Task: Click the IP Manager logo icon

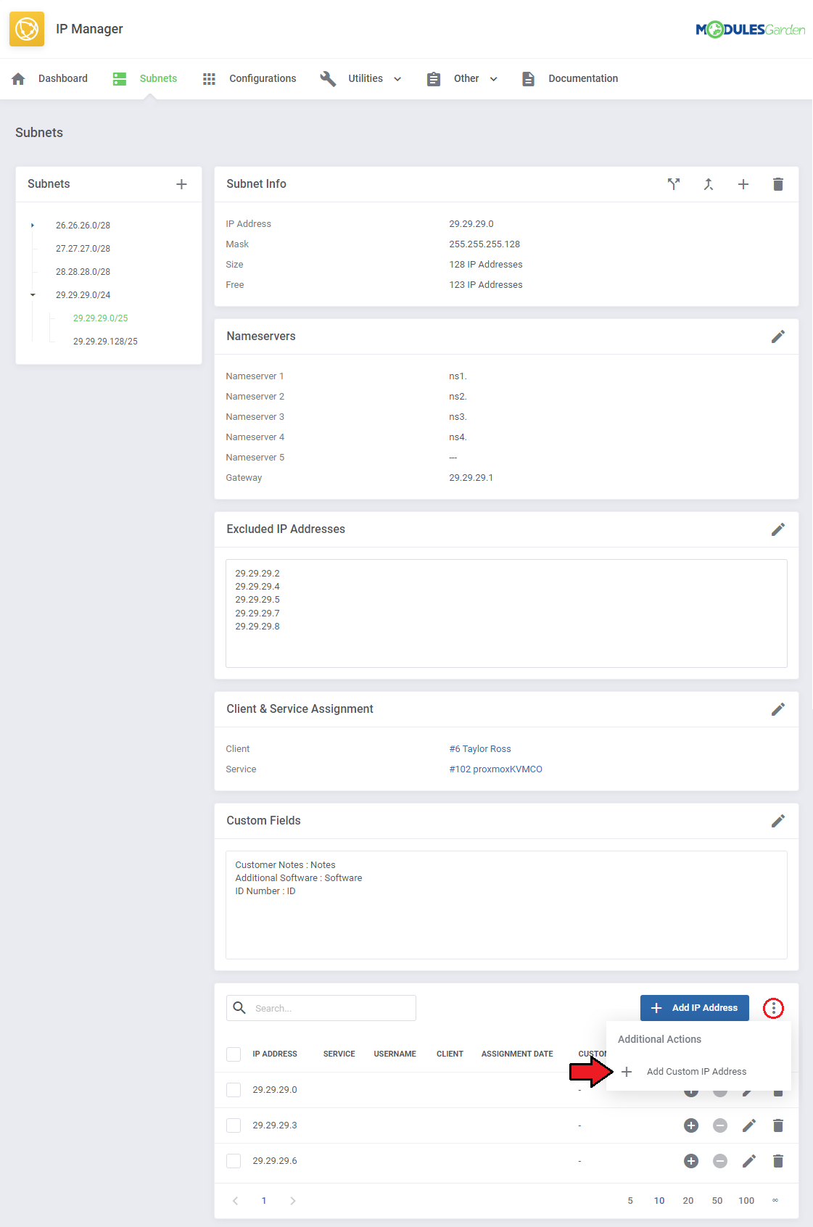Action: (27, 29)
